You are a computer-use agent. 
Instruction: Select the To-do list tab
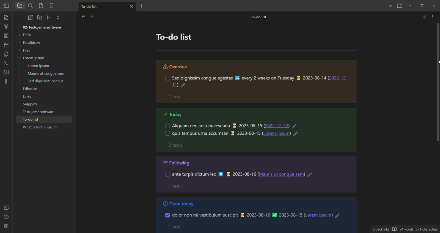[x=107, y=6]
